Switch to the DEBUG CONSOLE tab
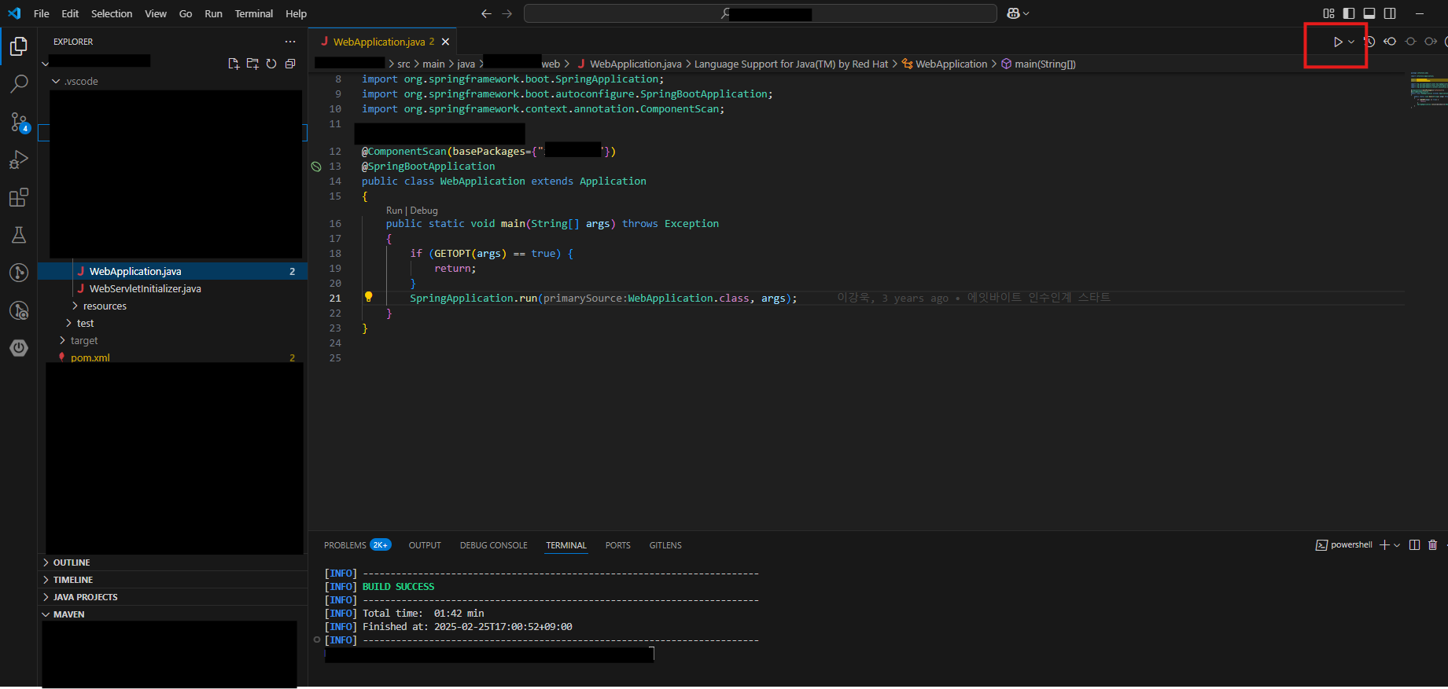The height and width of the screenshot is (689, 1448). coord(493,545)
